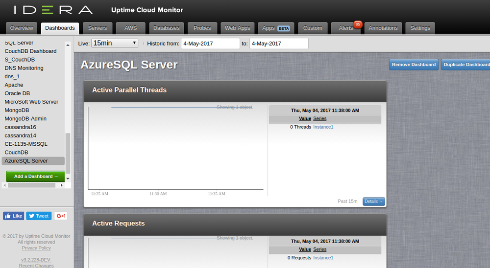Open CE-1135-MSSQL dashboard
The image size is (490, 268).
(26, 144)
